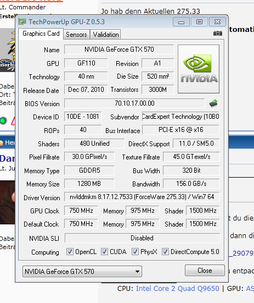This screenshot has width=254, height=303.
Task: Click the Transistors value 3000M
Action: (x=158, y=90)
